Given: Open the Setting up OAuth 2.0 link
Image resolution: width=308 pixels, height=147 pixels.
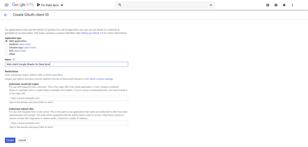Looking at the screenshot, I should pyautogui.click(x=92, y=33).
